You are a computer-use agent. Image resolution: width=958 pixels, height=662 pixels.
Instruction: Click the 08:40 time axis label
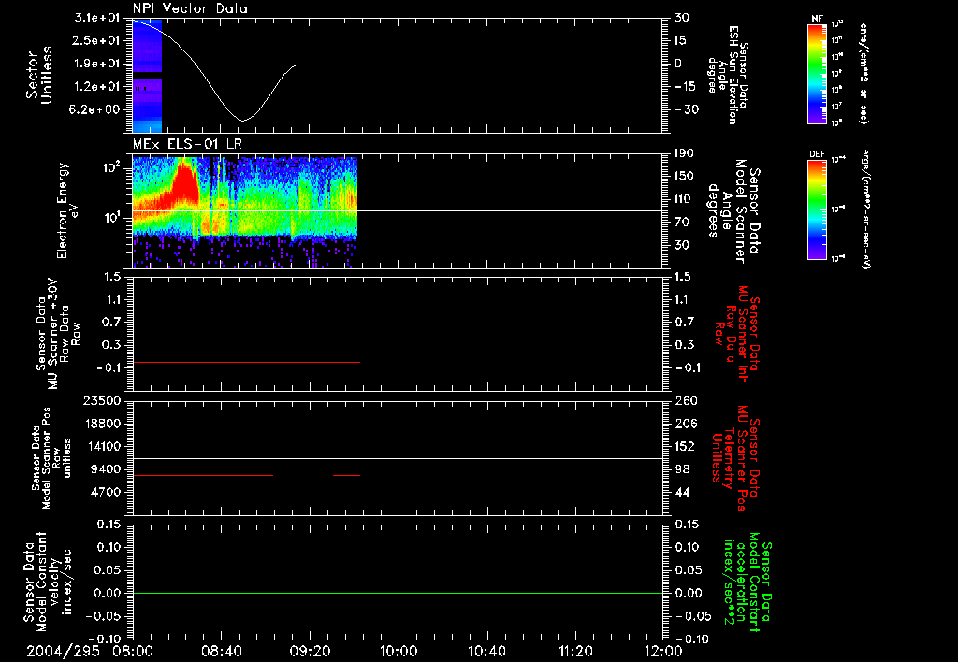tap(221, 651)
